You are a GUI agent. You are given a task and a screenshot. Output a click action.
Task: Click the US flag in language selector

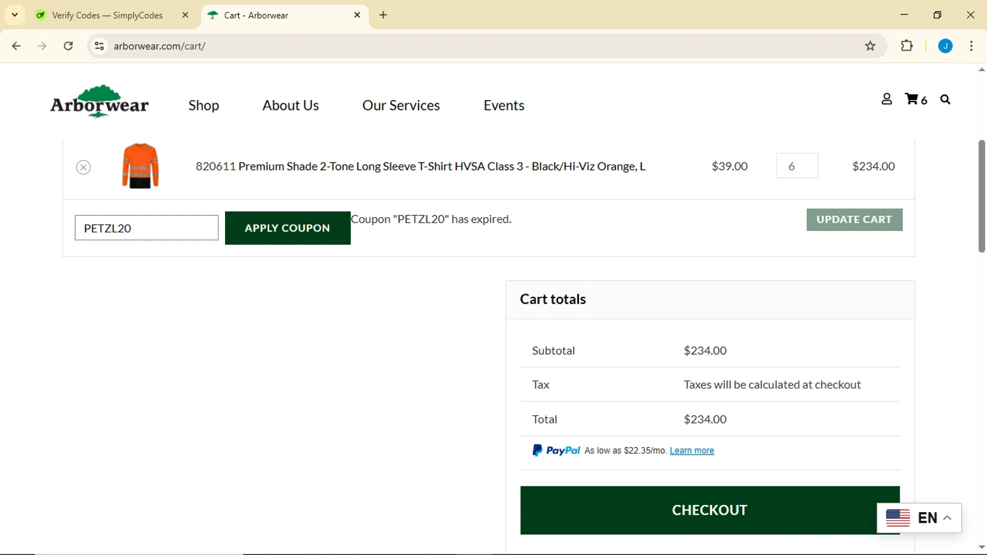[x=898, y=518]
